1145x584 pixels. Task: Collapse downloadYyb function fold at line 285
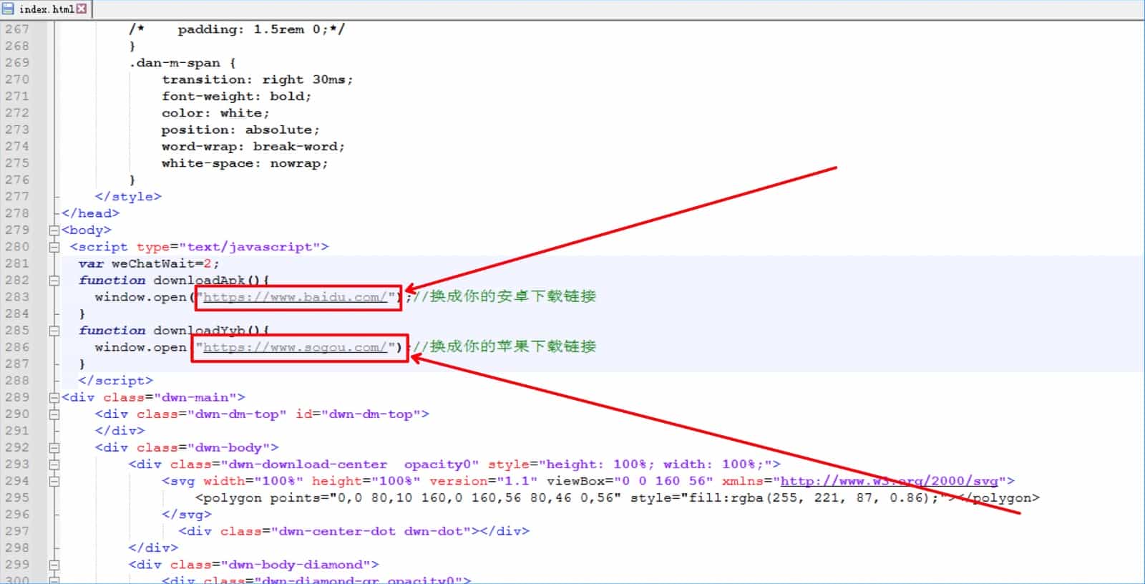click(54, 331)
